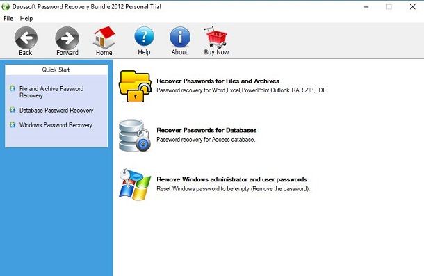Click bullet icon beside File and Archive Password Recovery

tap(13, 88)
